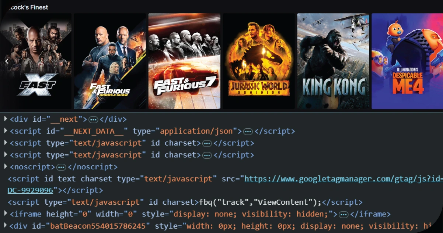Screen dimensions: 443x233
Task: Select the Fast & Furious 7 poster
Action: point(184,61)
